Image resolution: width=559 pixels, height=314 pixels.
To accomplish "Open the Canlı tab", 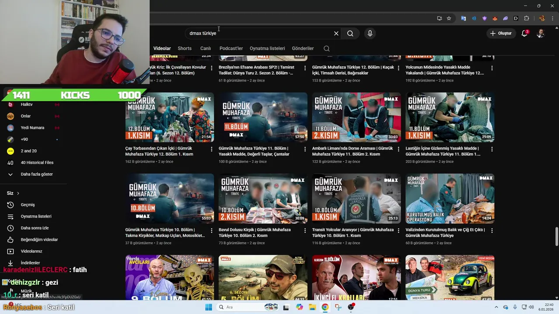I will point(205,48).
